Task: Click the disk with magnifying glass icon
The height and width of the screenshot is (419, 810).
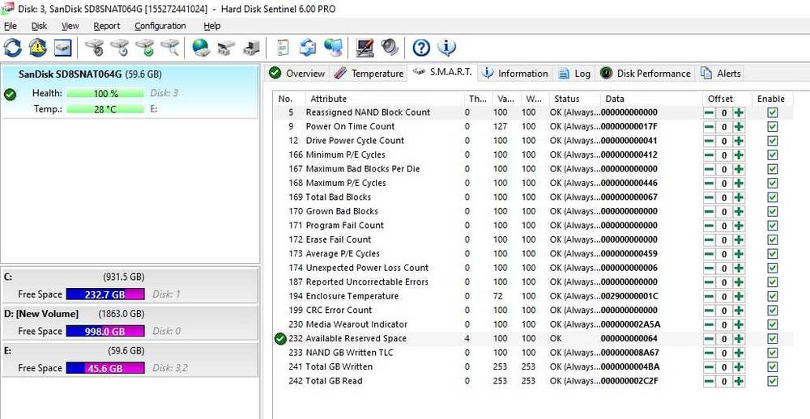Action: (x=170, y=48)
